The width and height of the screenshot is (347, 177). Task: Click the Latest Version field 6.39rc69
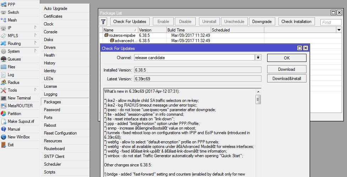coord(198,79)
